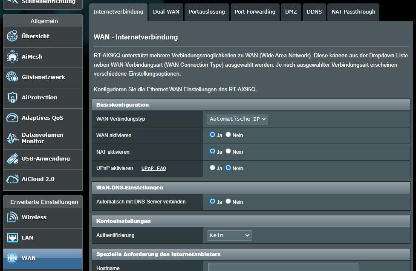
Task: Open AiCloud 2.0 cloud icon
Action: [x=12, y=179]
